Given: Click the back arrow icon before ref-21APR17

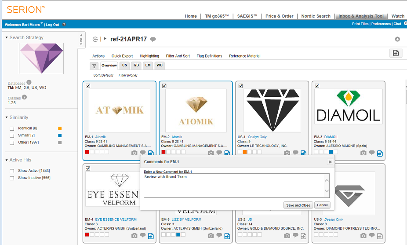Looking at the screenshot, I should pos(95,39).
